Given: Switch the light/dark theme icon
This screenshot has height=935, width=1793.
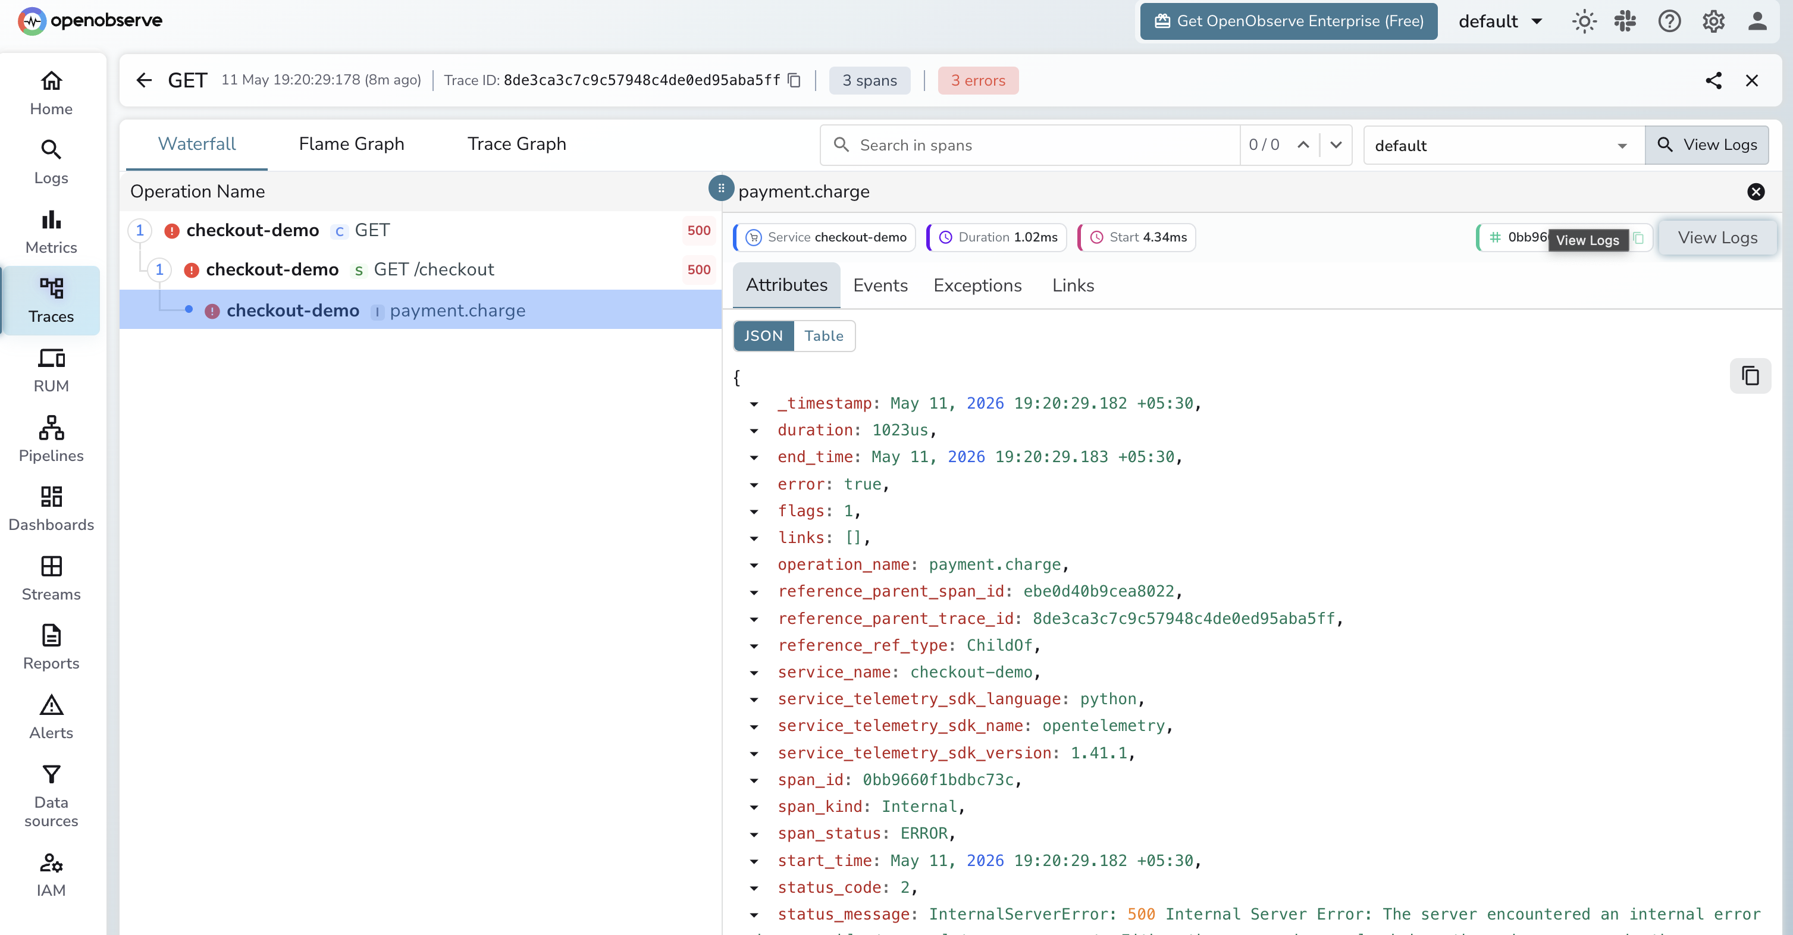Looking at the screenshot, I should pyautogui.click(x=1584, y=21).
